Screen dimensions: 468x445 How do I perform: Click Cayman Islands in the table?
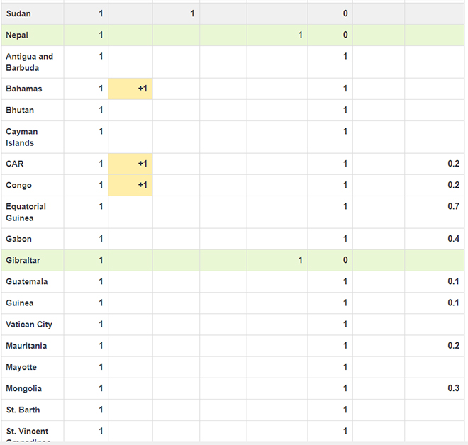22,137
